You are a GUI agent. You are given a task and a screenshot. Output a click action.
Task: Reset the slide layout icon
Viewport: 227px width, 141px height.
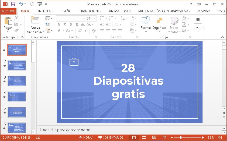48,24
